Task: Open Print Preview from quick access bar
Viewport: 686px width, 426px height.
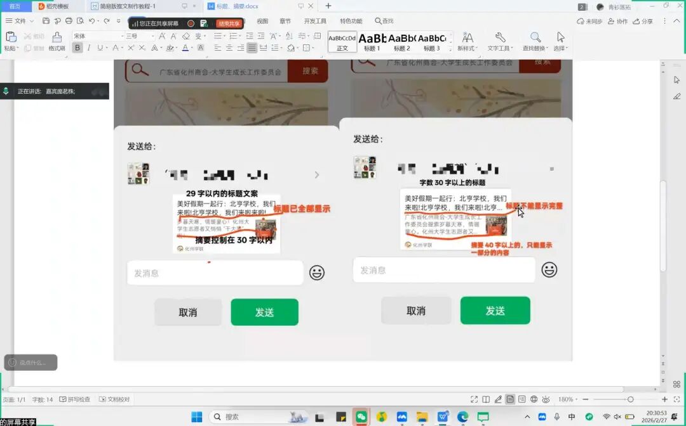Action: (80, 21)
